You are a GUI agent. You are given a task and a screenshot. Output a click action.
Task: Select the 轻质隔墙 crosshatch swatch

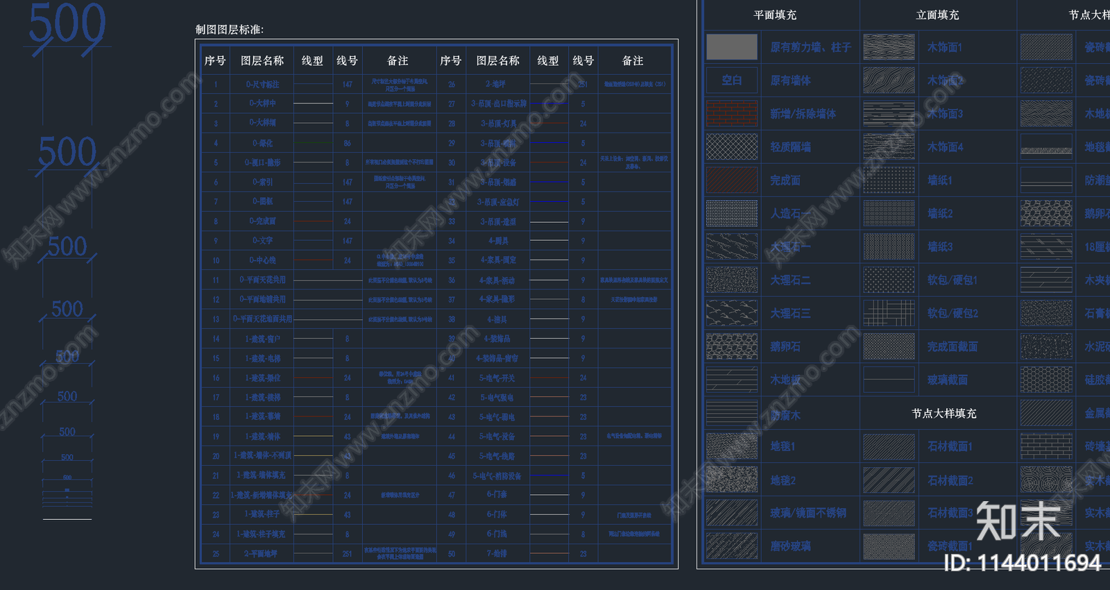(x=732, y=147)
